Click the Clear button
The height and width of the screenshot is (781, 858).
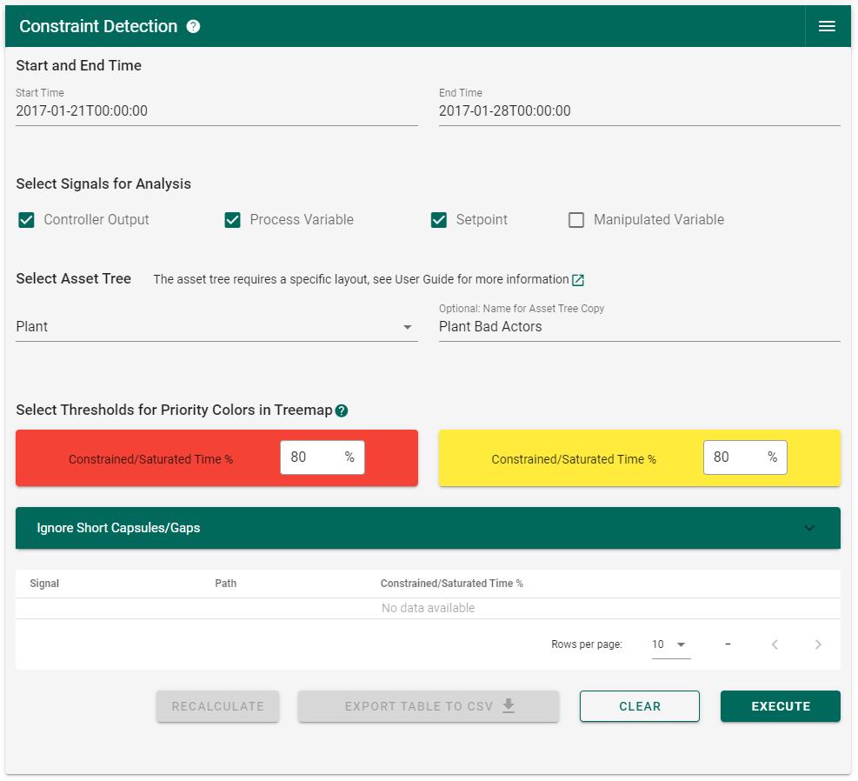pyautogui.click(x=640, y=706)
